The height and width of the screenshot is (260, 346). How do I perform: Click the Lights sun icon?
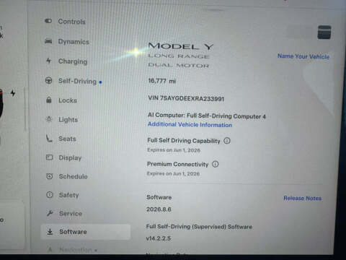click(49, 119)
